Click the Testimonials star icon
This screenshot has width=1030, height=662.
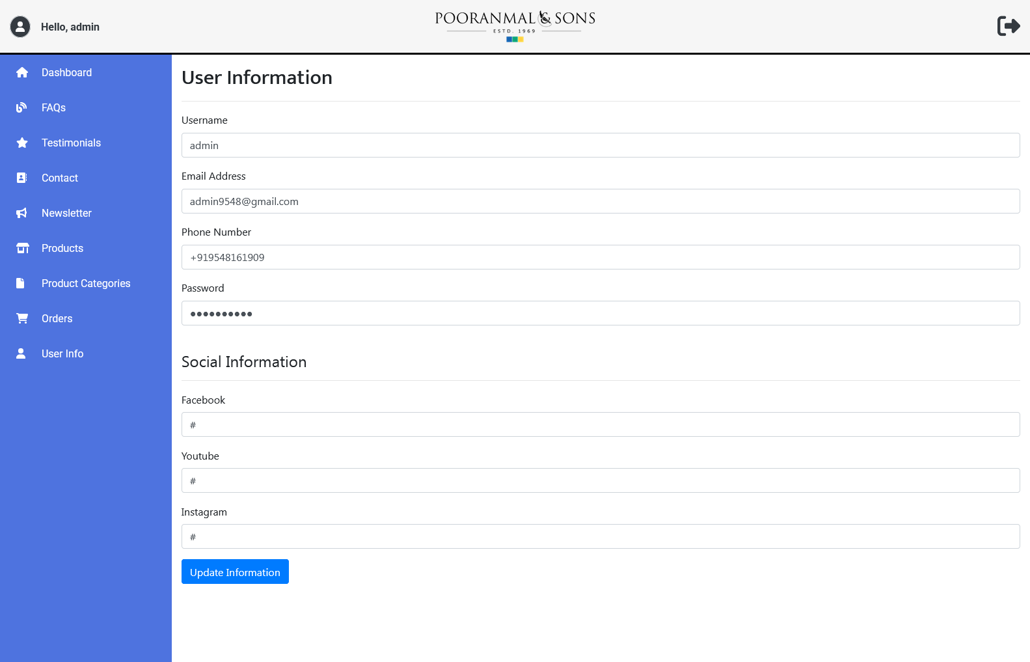(x=22, y=143)
